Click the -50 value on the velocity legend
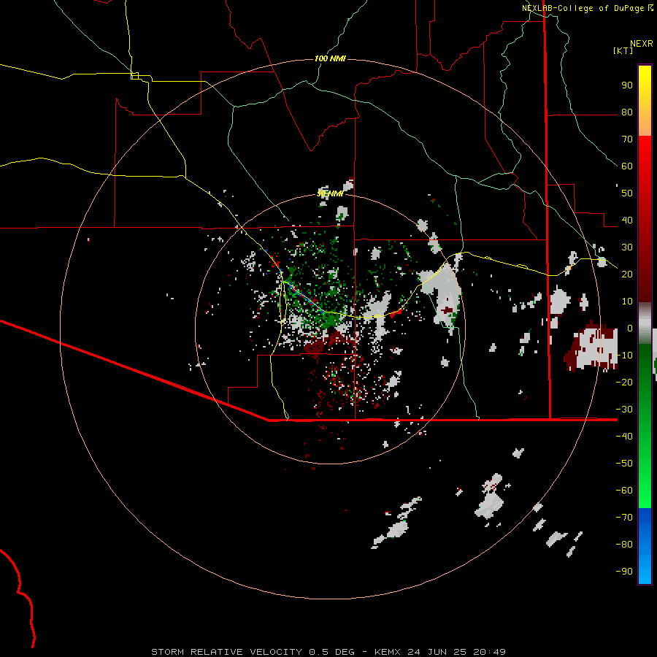Image resolution: width=657 pixels, height=657 pixels. pos(624,464)
